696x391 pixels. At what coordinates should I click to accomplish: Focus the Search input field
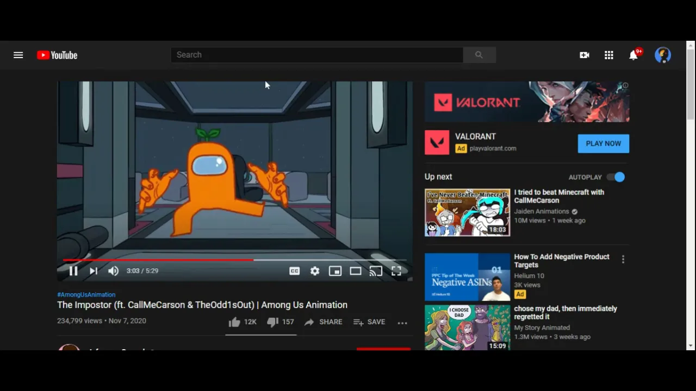tap(316, 55)
